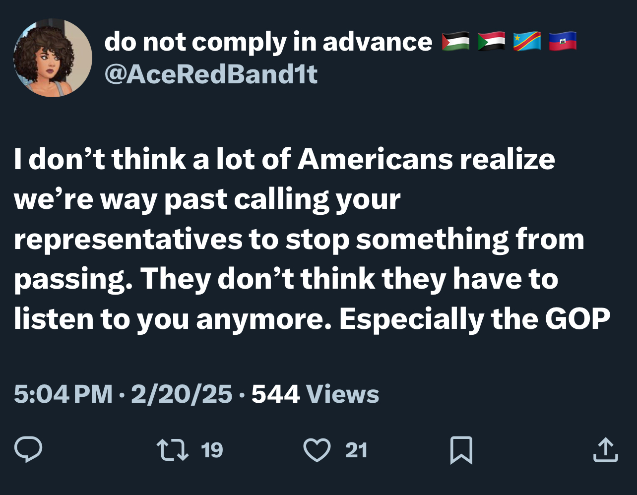Click the Sudan flag emoji in name
Image resolution: width=637 pixels, height=495 pixels.
coord(491,42)
